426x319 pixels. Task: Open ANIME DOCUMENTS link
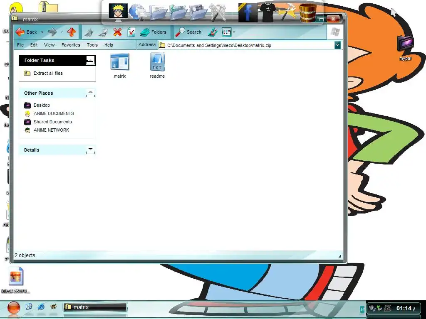point(54,114)
